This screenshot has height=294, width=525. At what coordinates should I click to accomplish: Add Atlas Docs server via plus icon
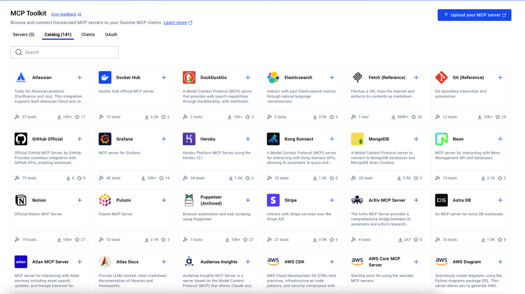[x=164, y=262]
